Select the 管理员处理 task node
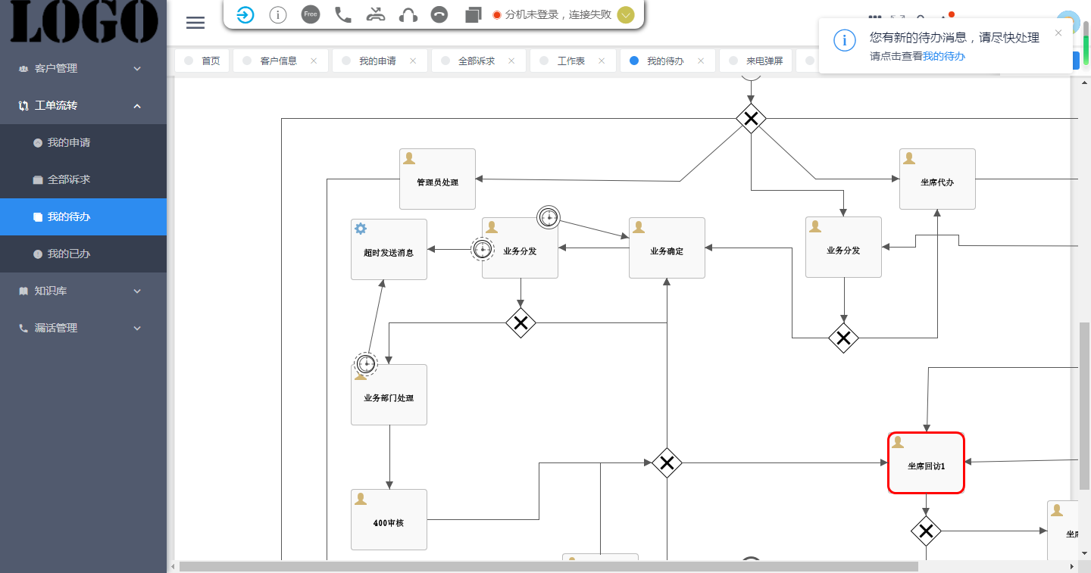Viewport: 1091px width, 573px height. (x=437, y=179)
